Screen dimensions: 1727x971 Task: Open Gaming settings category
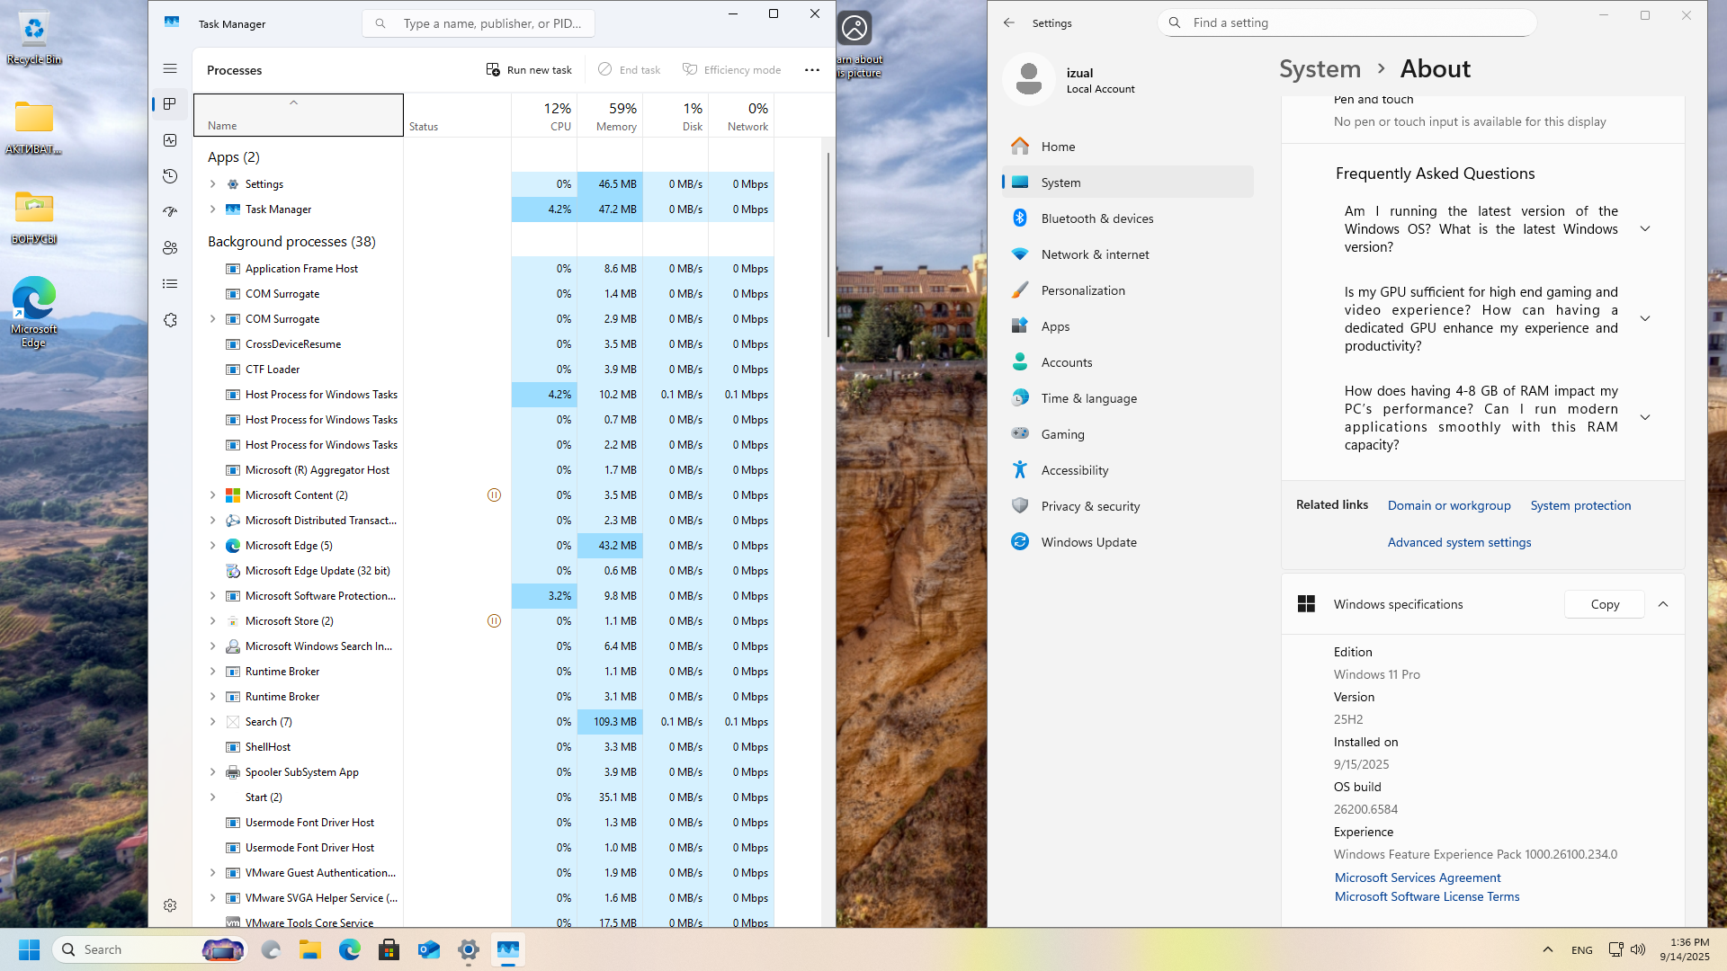click(x=1128, y=434)
